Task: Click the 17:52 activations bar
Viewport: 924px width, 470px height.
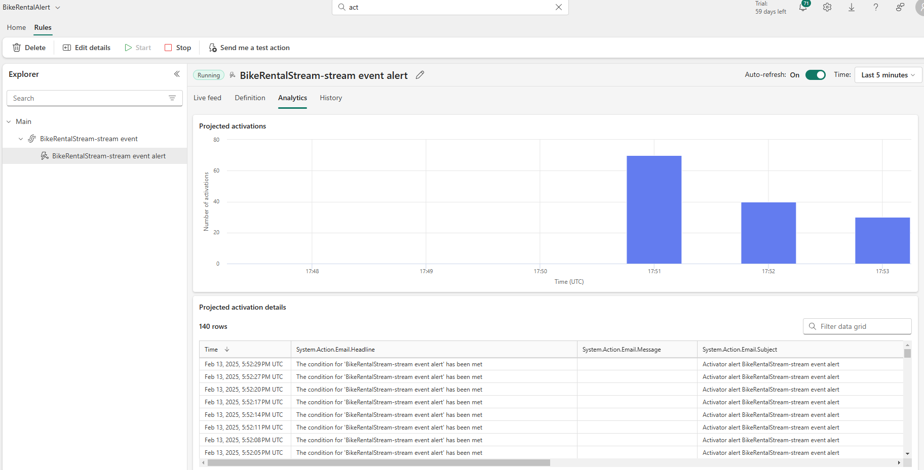Action: tap(768, 233)
